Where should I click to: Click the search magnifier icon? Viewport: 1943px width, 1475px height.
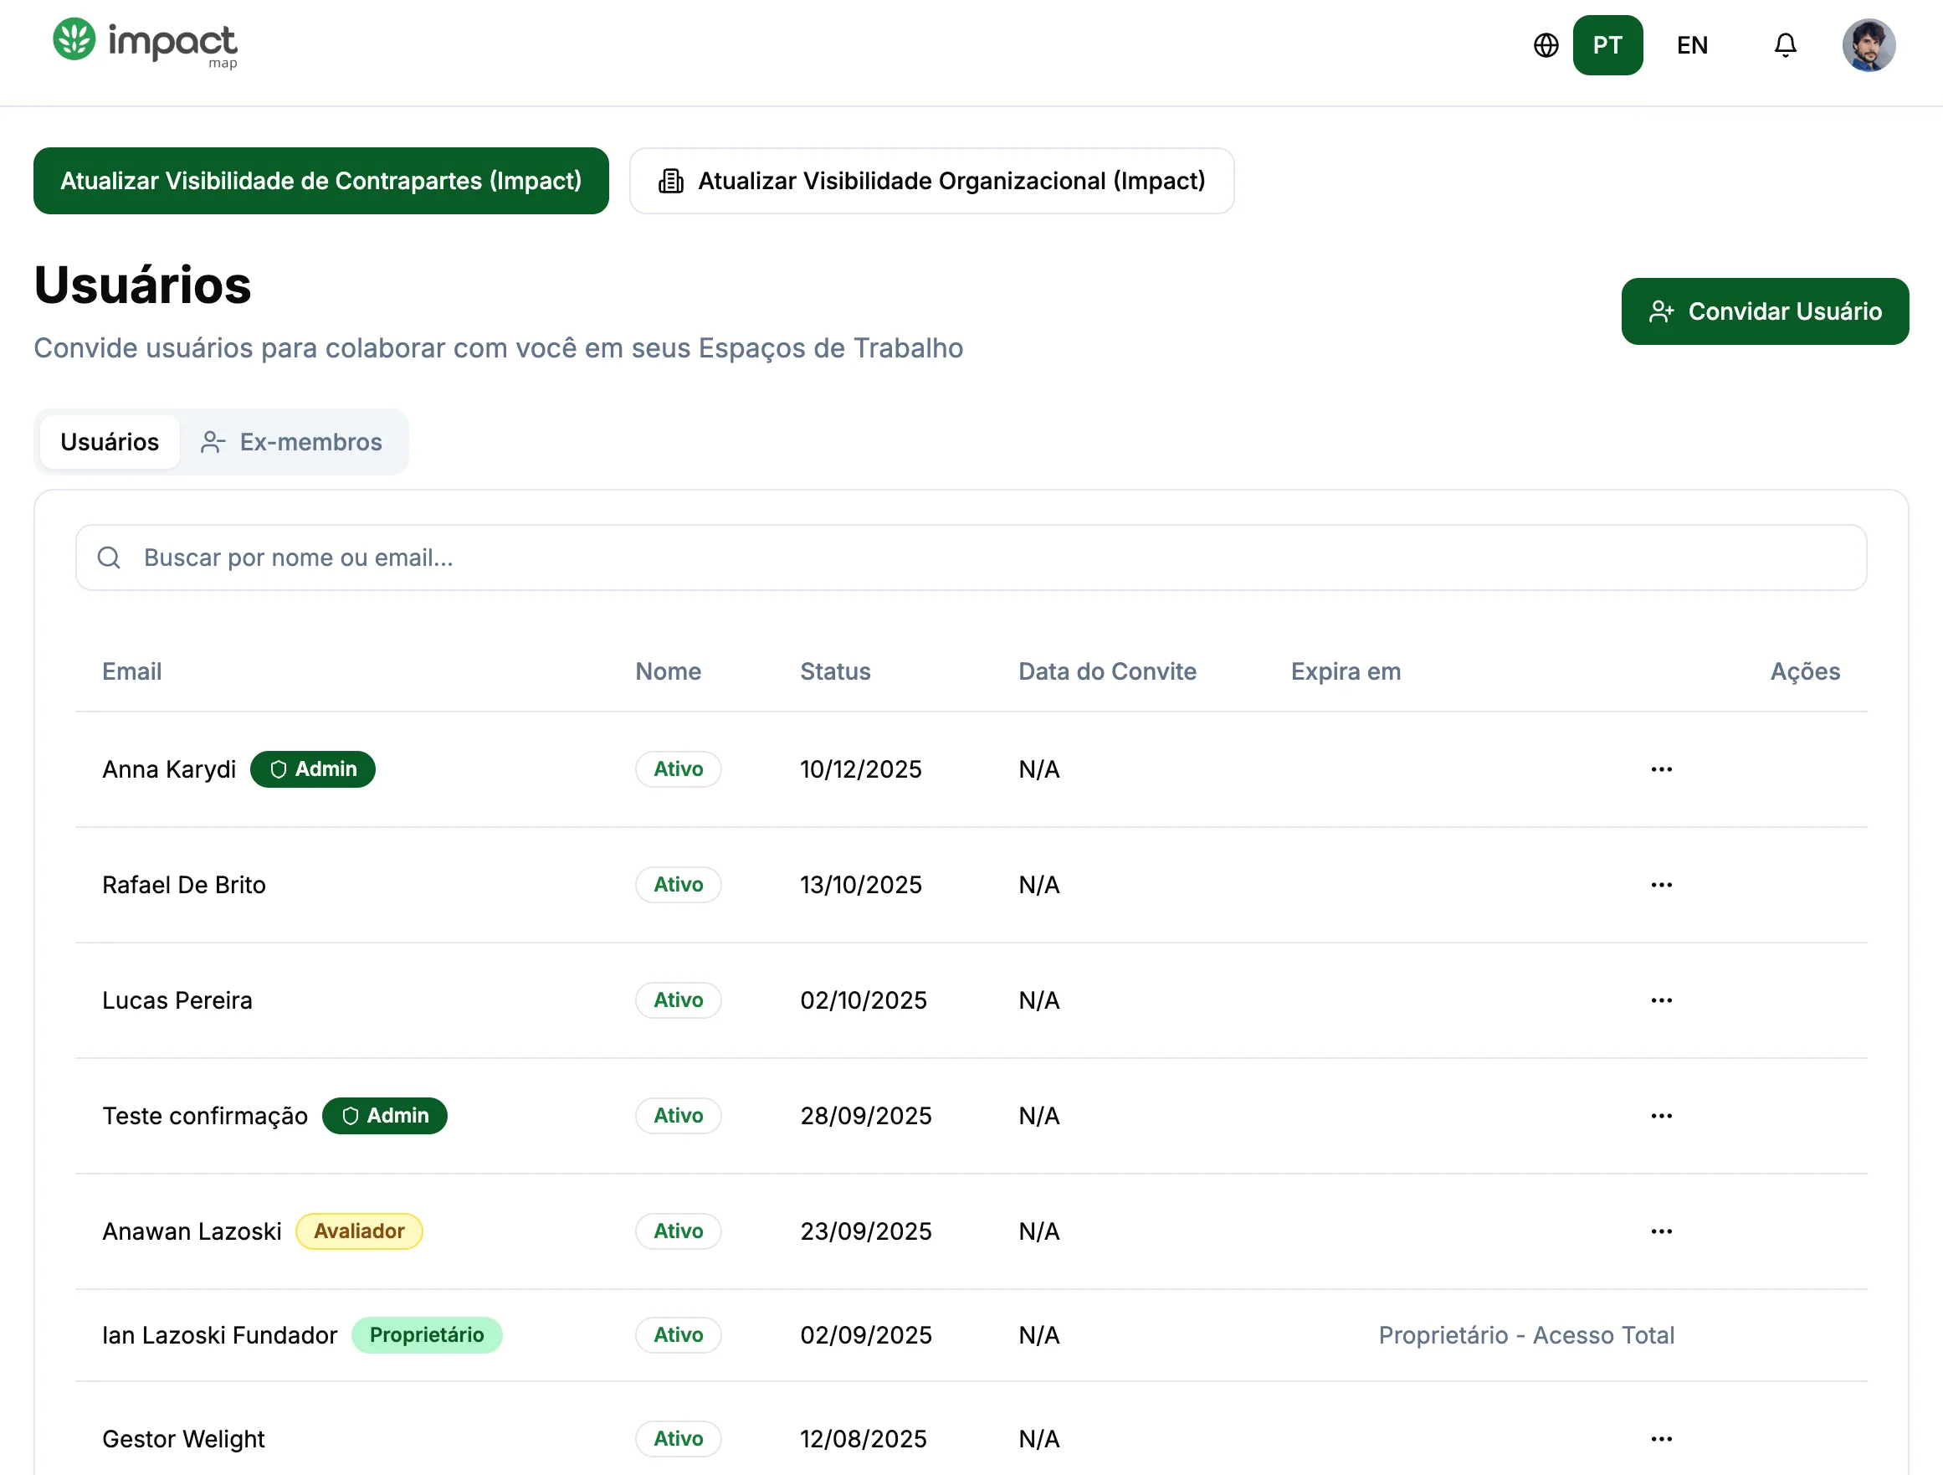click(109, 557)
